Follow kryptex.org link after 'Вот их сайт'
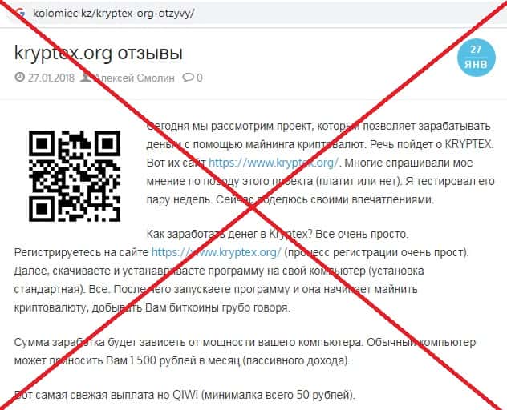This screenshot has width=507, height=410. [x=274, y=163]
